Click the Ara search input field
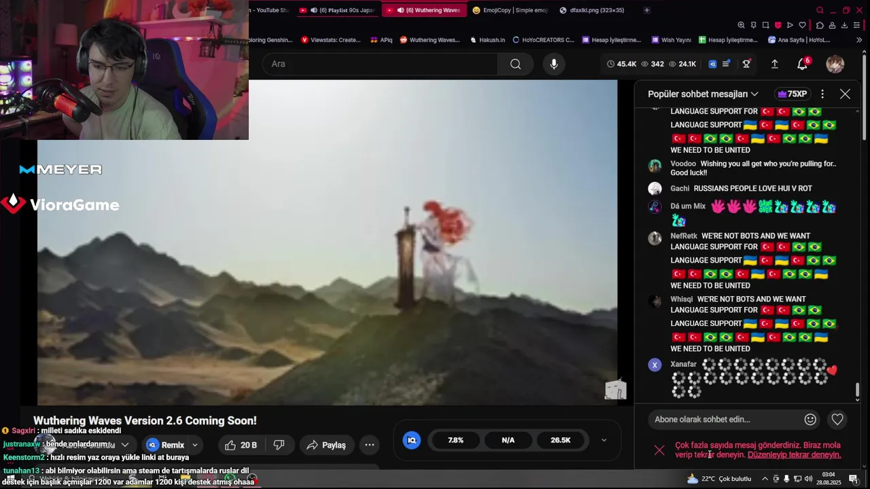Screen dimensions: 870x489 (x=381, y=64)
